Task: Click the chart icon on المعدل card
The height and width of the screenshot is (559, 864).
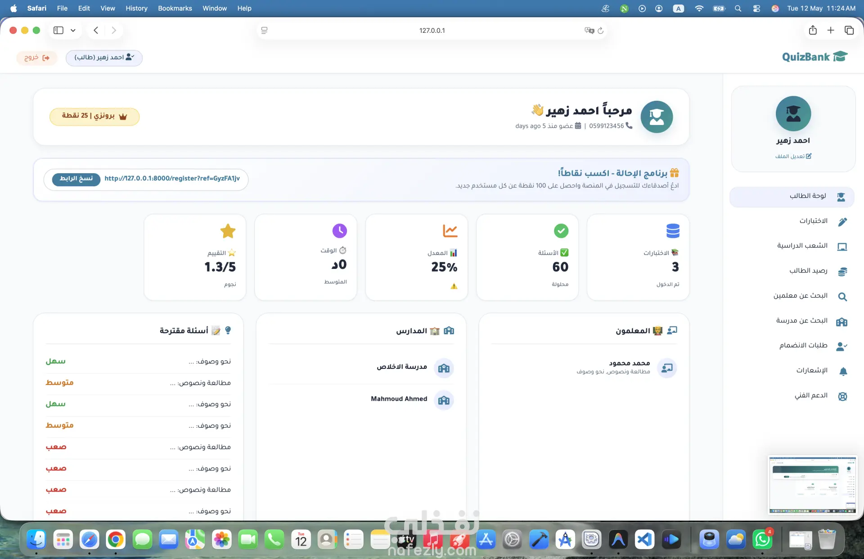Action: (450, 231)
